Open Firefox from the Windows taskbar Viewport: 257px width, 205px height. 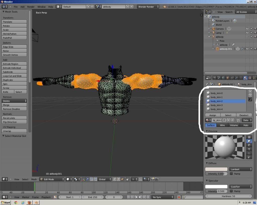(29, 202)
